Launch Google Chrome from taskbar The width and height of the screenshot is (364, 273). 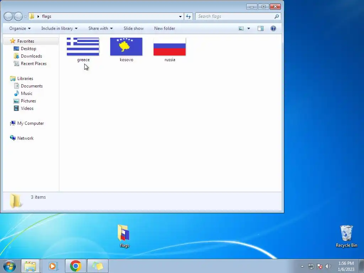tap(75, 266)
